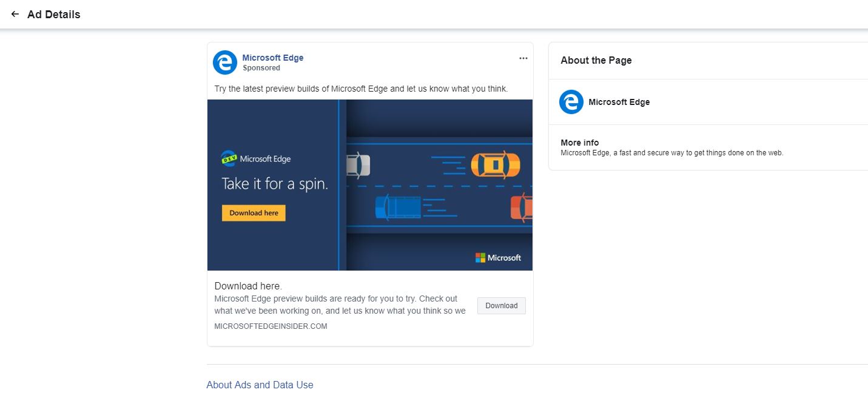The width and height of the screenshot is (868, 398).
Task: Go back using the Ad Details arrow
Action: click(15, 14)
